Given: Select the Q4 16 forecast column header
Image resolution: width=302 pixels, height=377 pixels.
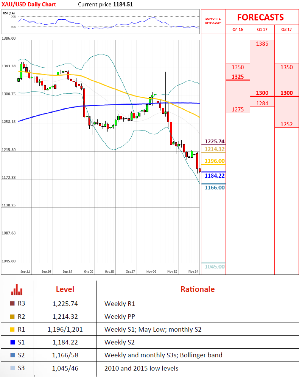Looking at the screenshot, I should [238, 29].
